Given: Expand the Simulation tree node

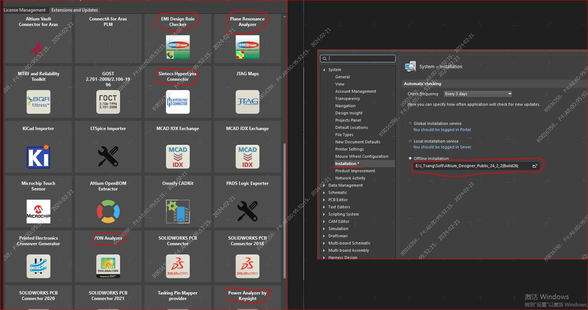Looking at the screenshot, I should [324, 229].
